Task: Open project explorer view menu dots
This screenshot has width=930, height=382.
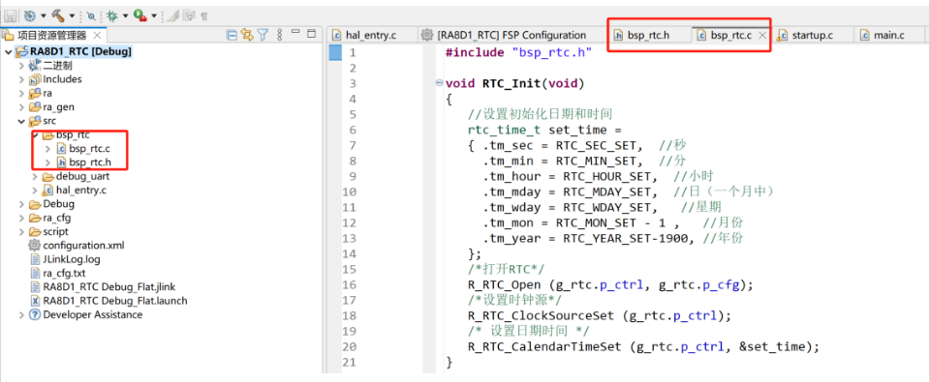Action: click(280, 35)
